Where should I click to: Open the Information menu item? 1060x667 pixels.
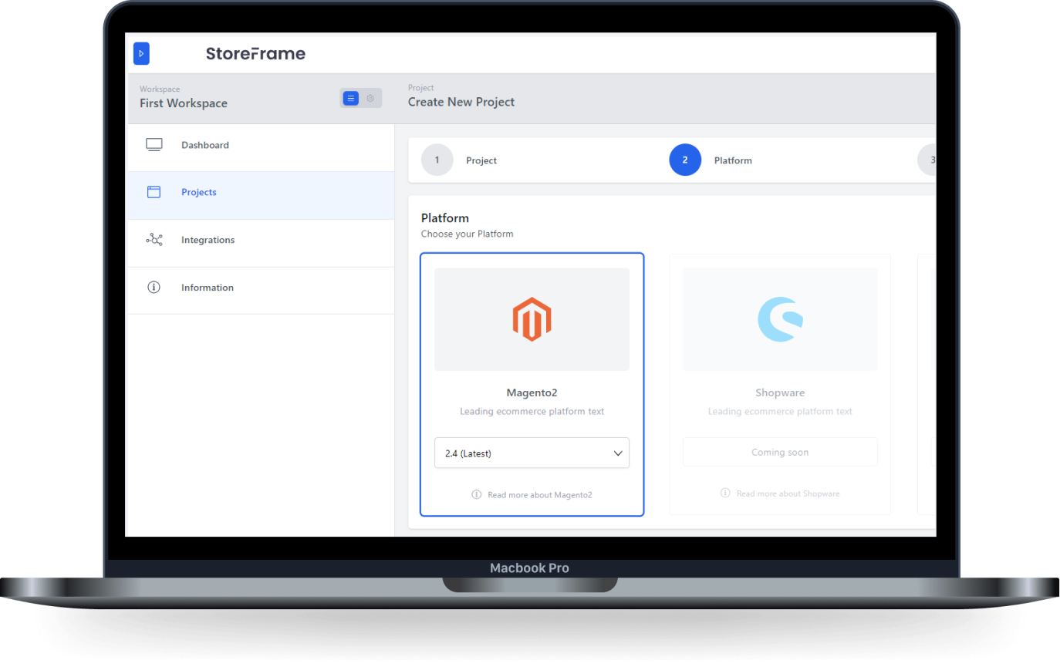(x=260, y=291)
